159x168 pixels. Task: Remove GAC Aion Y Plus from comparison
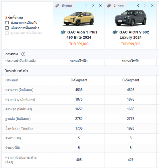coord(100,5)
